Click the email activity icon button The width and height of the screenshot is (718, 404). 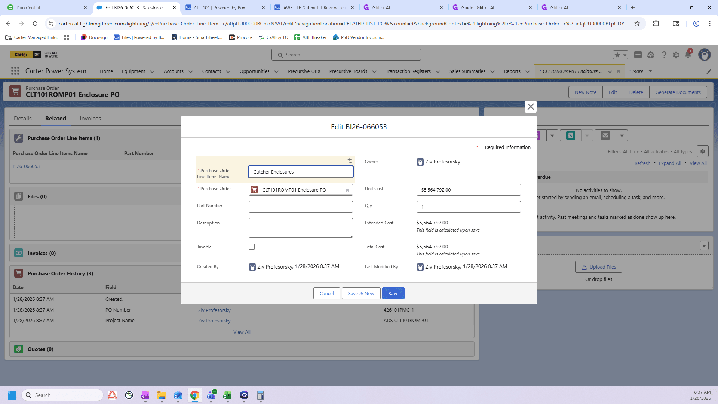pos(605,135)
